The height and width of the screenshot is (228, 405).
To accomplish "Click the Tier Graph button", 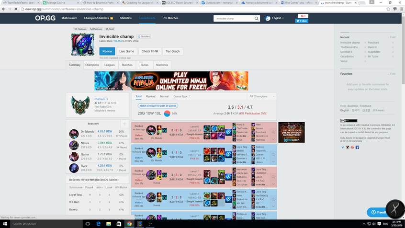I will pos(172,51).
